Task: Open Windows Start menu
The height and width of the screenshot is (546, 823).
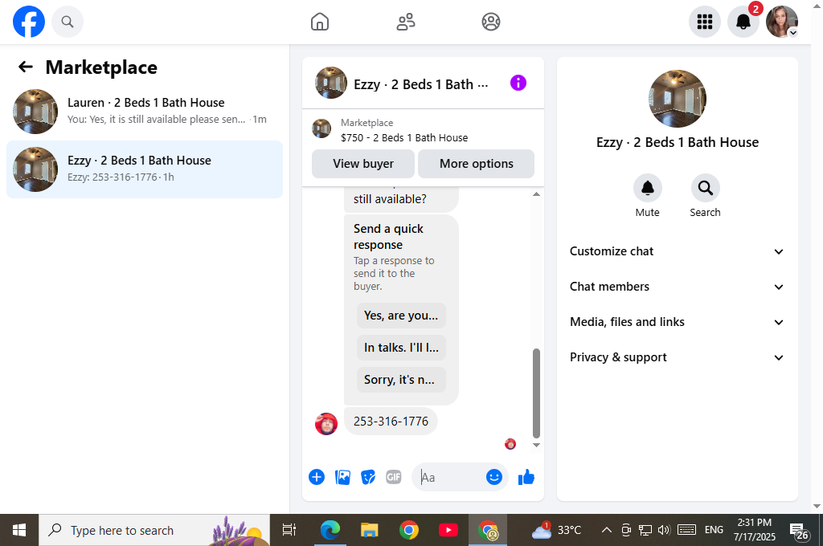Action: pyautogui.click(x=19, y=530)
